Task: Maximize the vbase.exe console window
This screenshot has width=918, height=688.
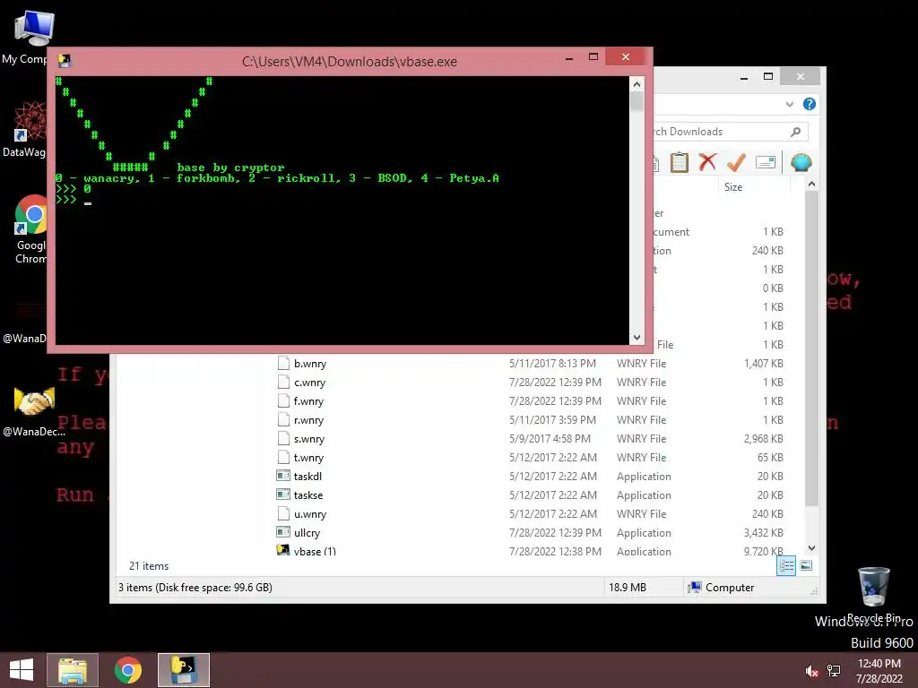Action: pyautogui.click(x=593, y=57)
